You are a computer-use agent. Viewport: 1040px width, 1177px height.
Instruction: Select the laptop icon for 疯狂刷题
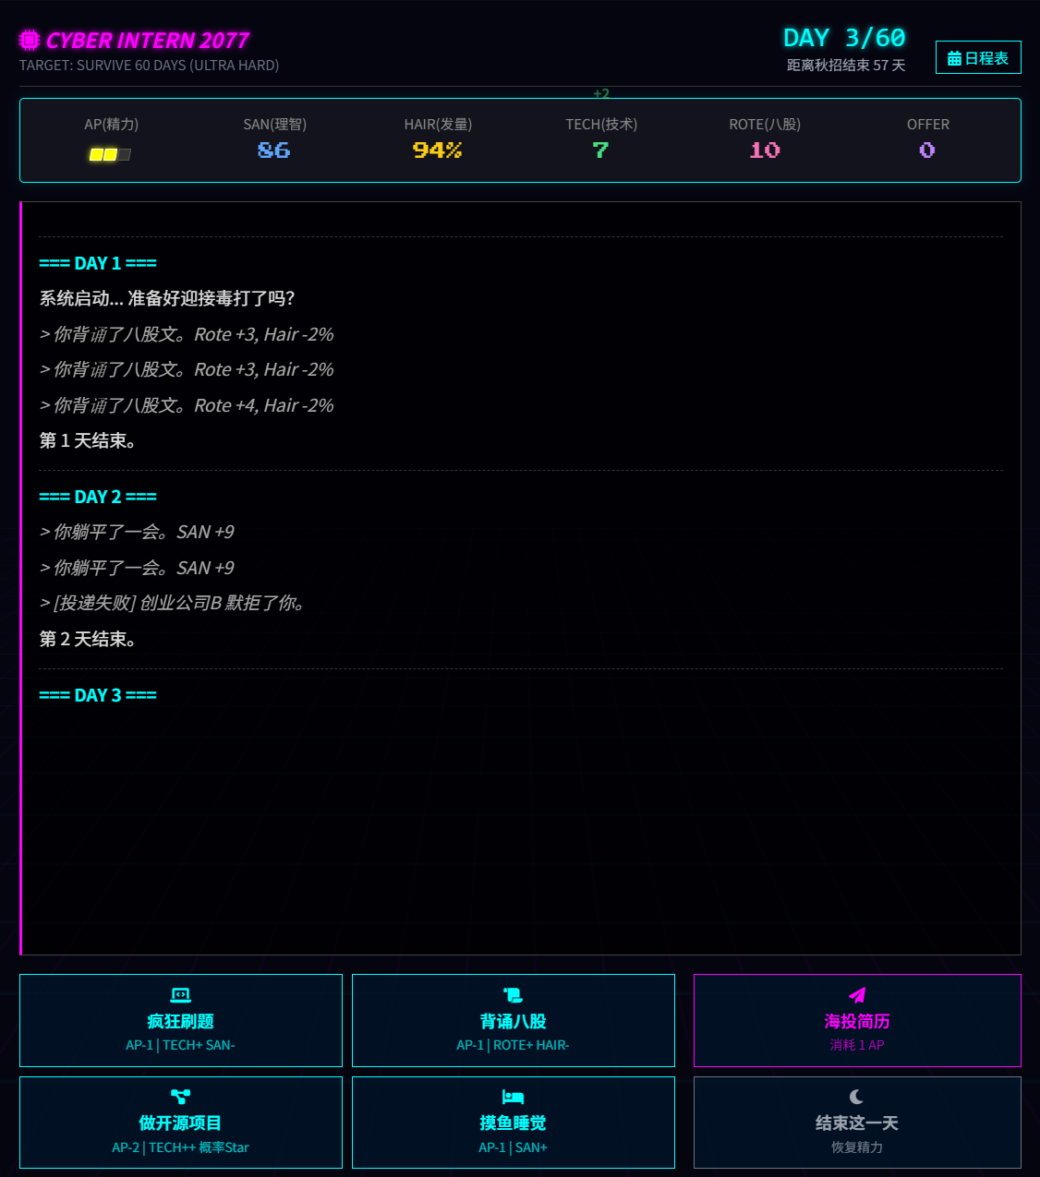coord(180,994)
